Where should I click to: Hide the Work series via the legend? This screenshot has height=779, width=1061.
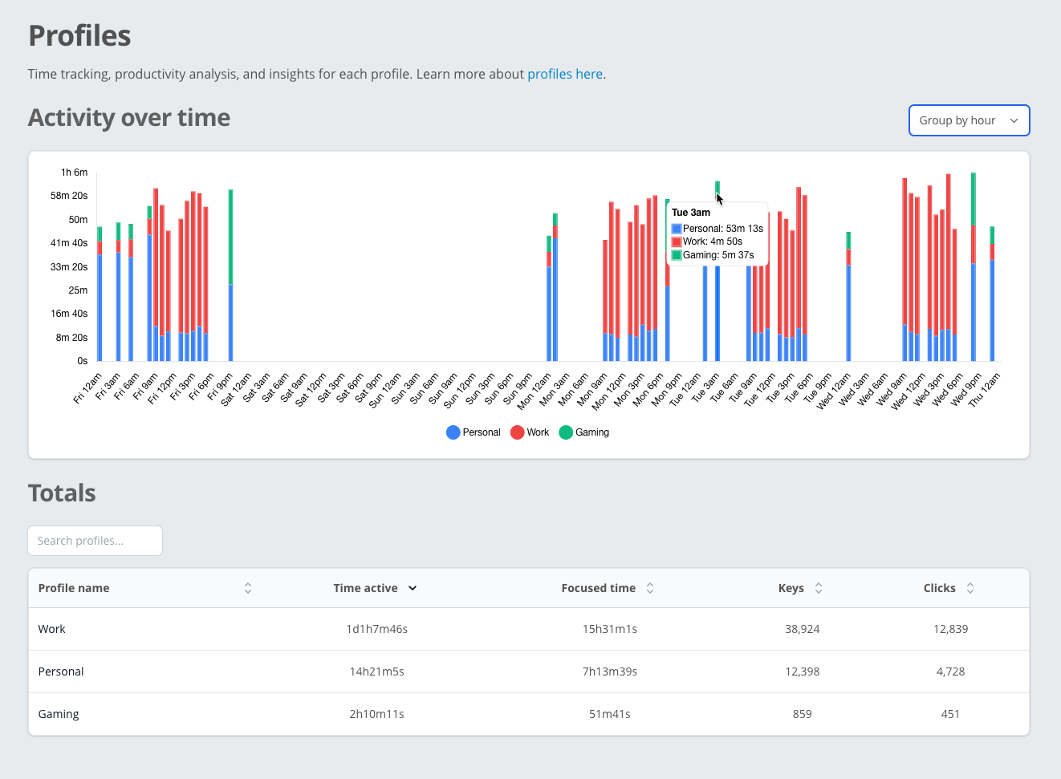[x=530, y=432]
